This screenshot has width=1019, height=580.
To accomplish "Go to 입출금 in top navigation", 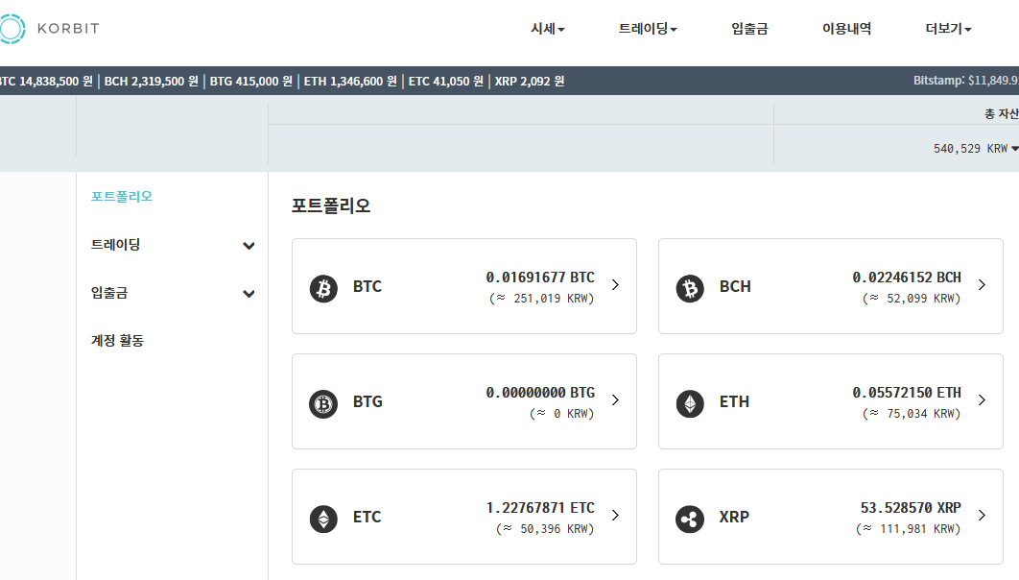I will [x=749, y=29].
